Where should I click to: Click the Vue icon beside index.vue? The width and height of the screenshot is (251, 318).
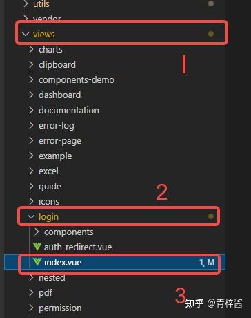click(x=37, y=262)
